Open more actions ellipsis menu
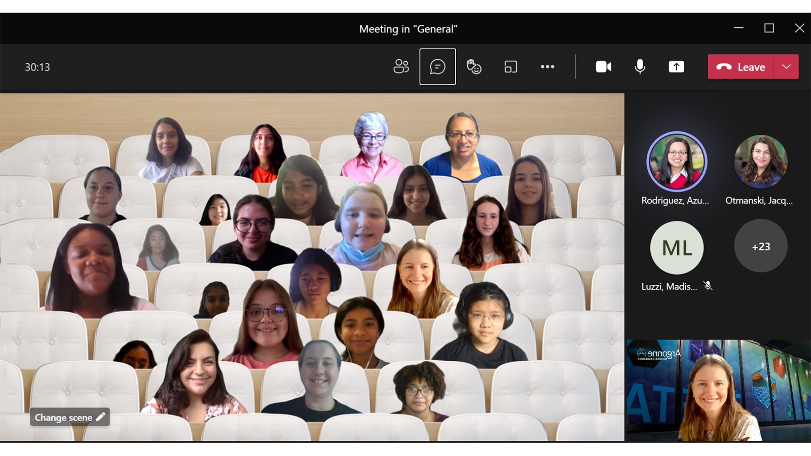811x456 pixels. 547,66
